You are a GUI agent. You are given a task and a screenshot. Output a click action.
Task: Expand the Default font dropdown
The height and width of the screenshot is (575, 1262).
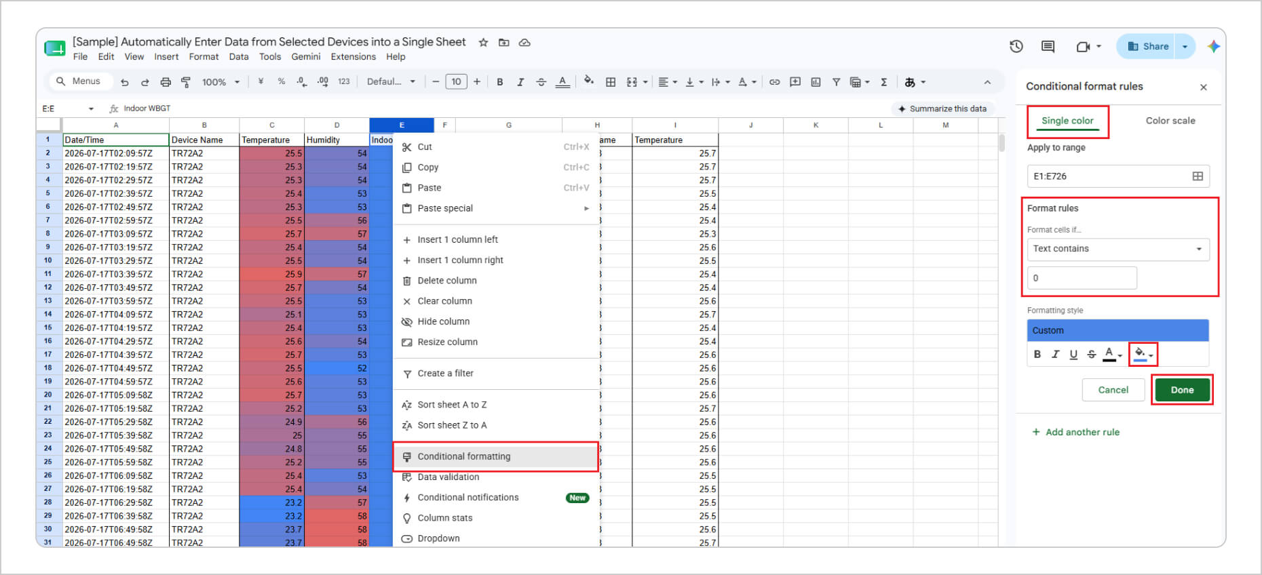pos(391,82)
